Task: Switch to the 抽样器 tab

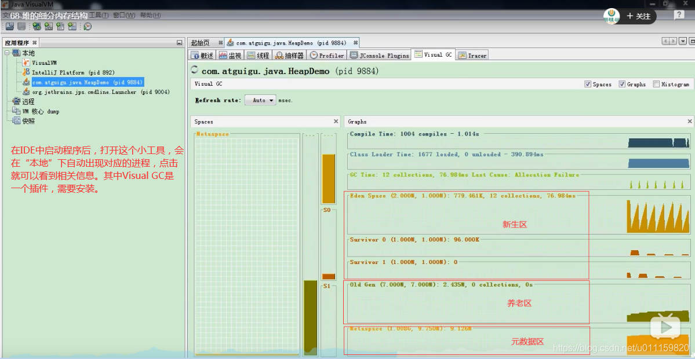Action: 290,56
